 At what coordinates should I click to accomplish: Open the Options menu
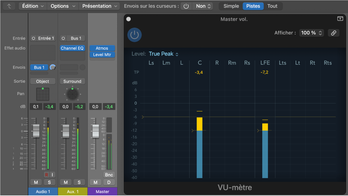point(63,6)
